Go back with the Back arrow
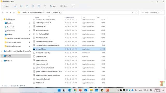Viewport: 166px width, 93px height. click(x=3, y=13)
